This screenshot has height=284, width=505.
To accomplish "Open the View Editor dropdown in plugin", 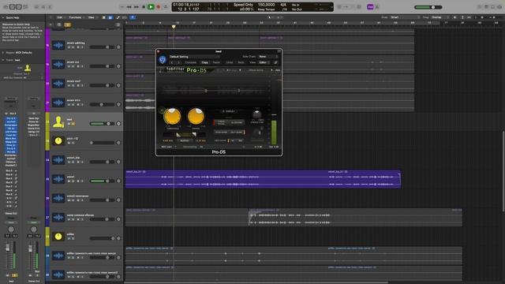I will coord(264,62).
